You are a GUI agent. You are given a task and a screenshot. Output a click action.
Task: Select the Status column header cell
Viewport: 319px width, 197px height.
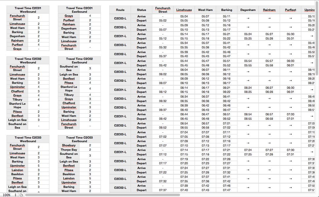click(141, 10)
